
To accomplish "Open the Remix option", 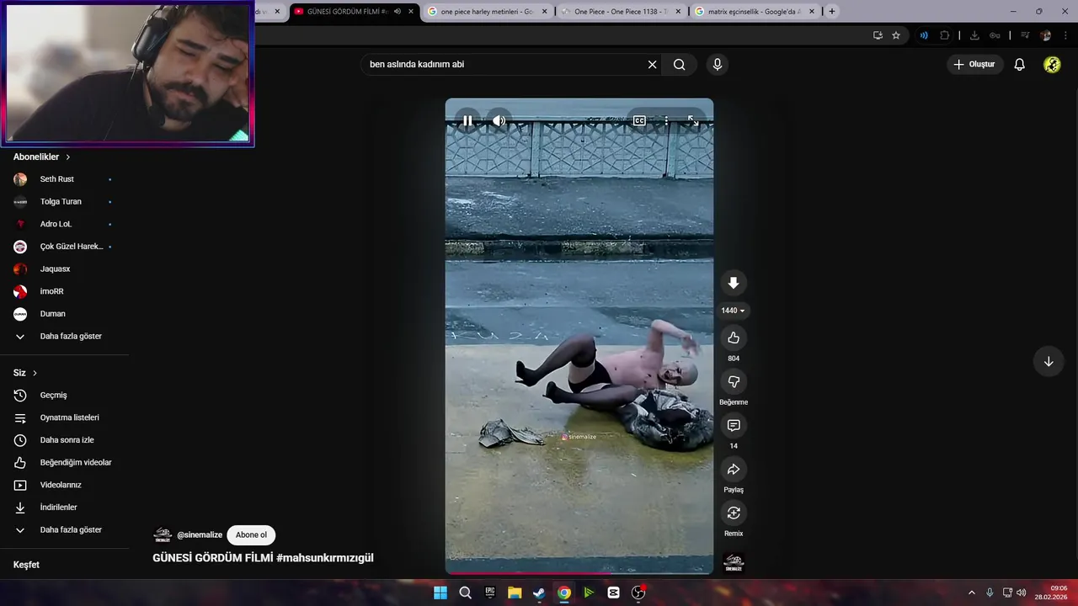I will tap(734, 513).
